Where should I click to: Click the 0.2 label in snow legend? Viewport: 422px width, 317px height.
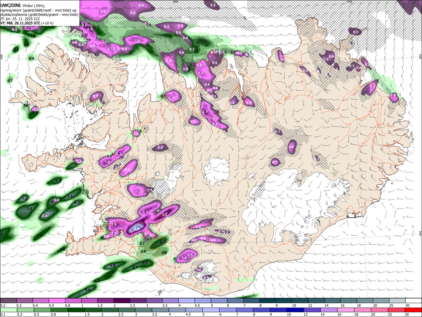[3, 305]
